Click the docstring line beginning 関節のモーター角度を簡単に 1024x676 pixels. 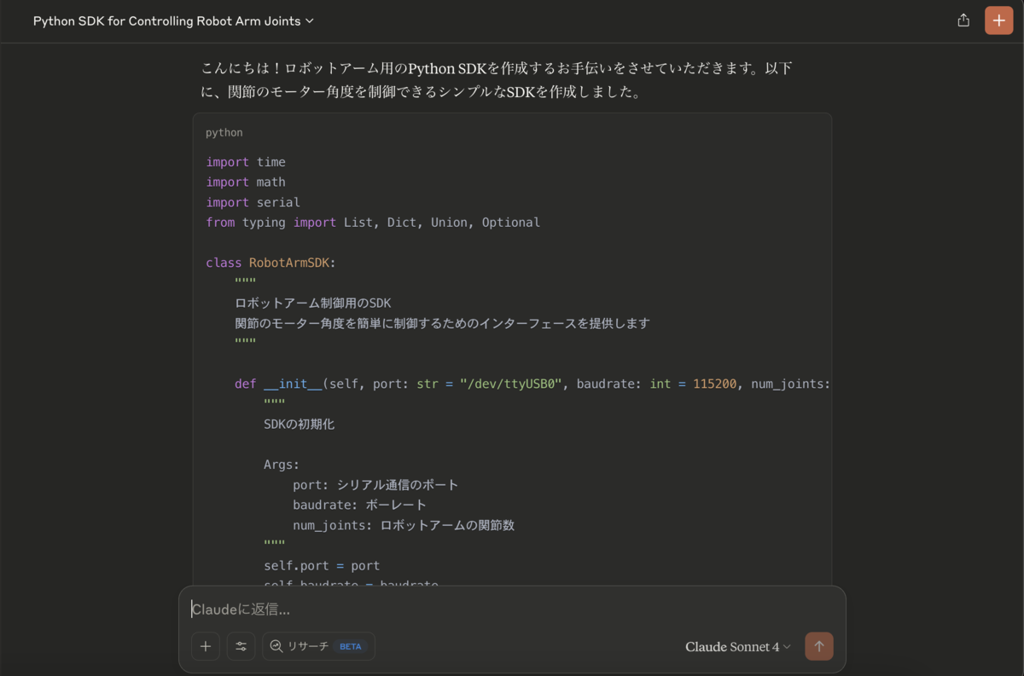click(x=442, y=323)
